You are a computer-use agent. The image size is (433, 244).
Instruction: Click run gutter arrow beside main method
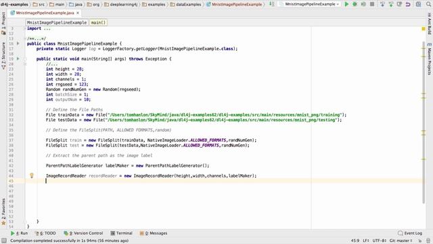[18, 59]
